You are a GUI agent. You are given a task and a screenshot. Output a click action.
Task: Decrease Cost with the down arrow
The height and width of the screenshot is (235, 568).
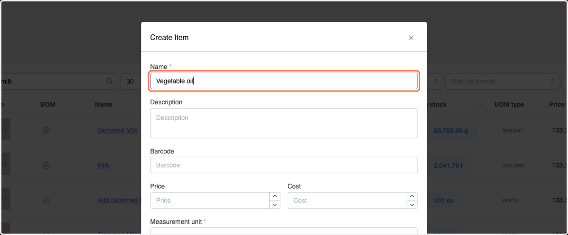(x=412, y=205)
